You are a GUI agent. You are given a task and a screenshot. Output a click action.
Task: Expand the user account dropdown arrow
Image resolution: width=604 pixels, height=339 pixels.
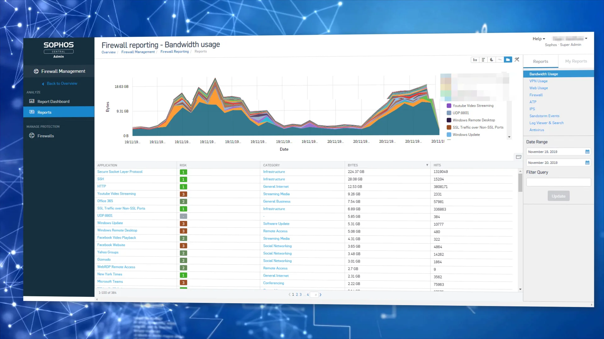click(586, 38)
